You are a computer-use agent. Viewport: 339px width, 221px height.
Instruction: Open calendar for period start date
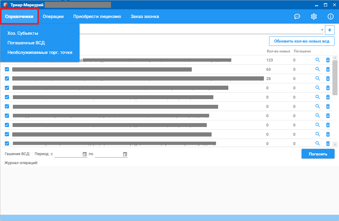click(x=85, y=154)
